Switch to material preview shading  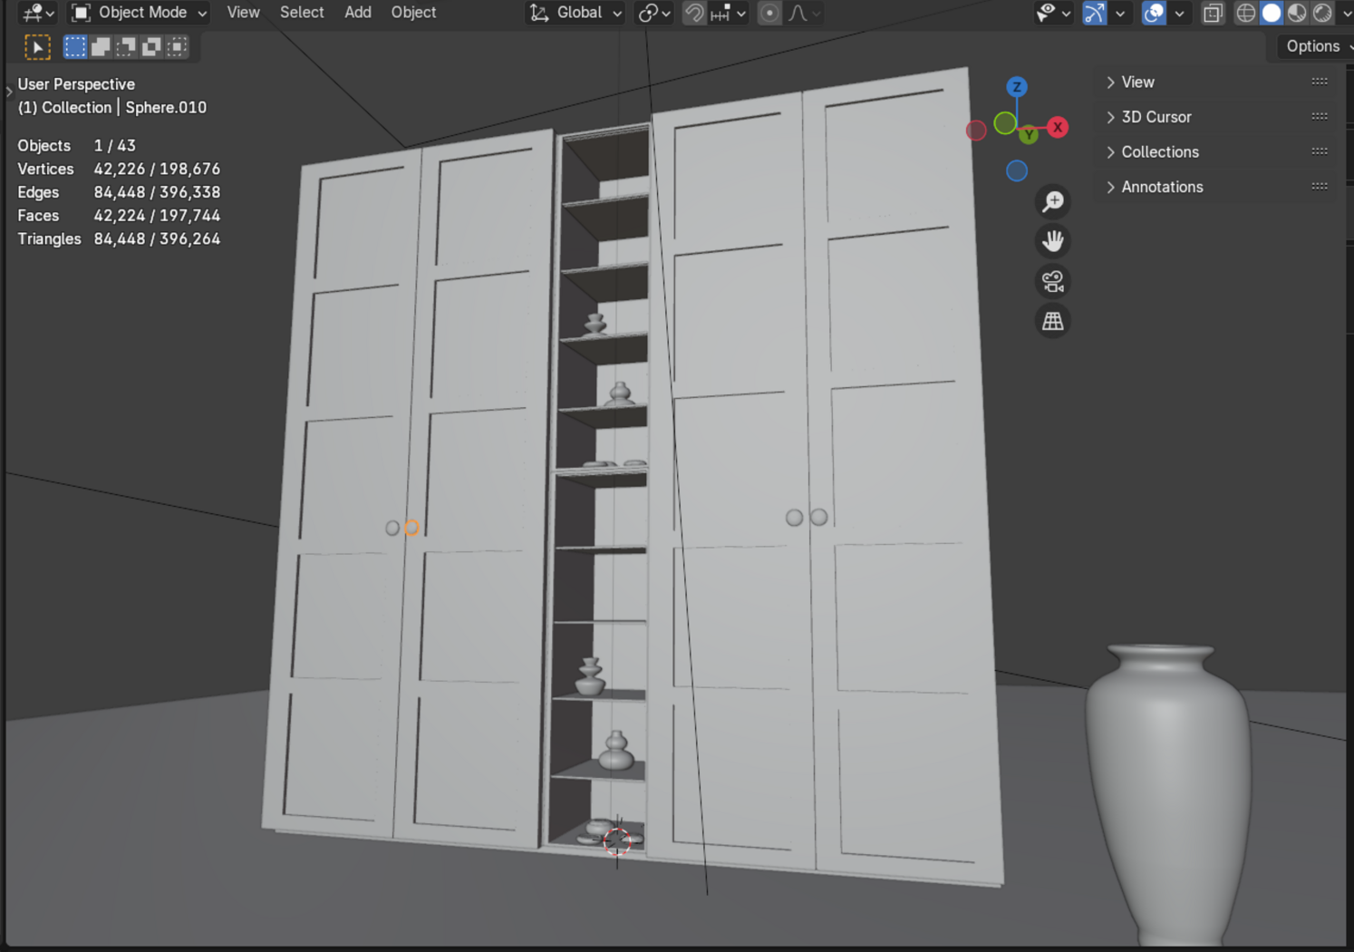click(x=1297, y=13)
